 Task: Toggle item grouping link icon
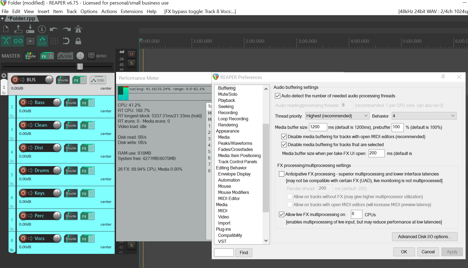18,41
